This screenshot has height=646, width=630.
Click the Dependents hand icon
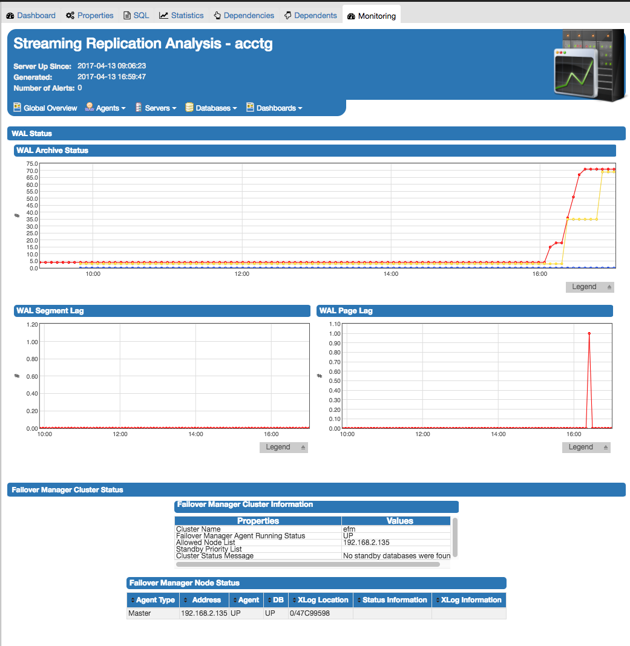pyautogui.click(x=288, y=16)
